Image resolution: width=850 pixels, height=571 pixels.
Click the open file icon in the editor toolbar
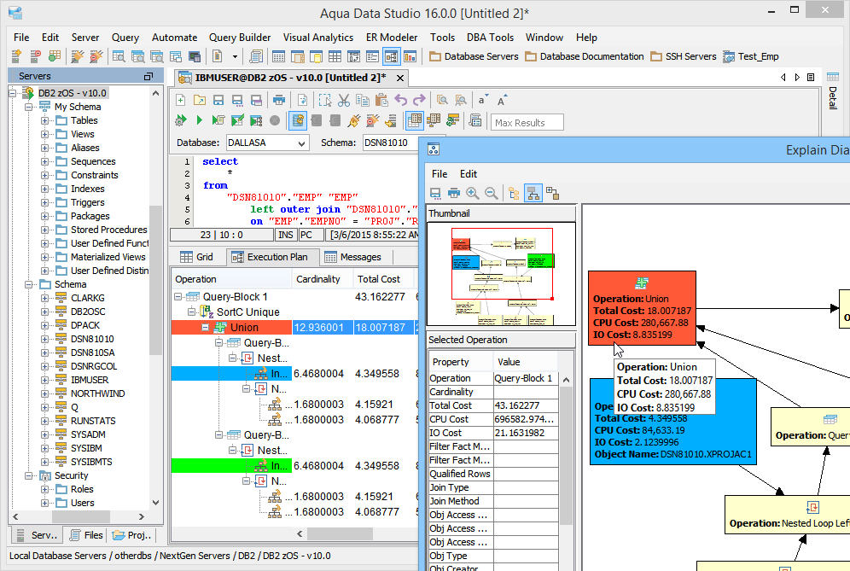(200, 101)
